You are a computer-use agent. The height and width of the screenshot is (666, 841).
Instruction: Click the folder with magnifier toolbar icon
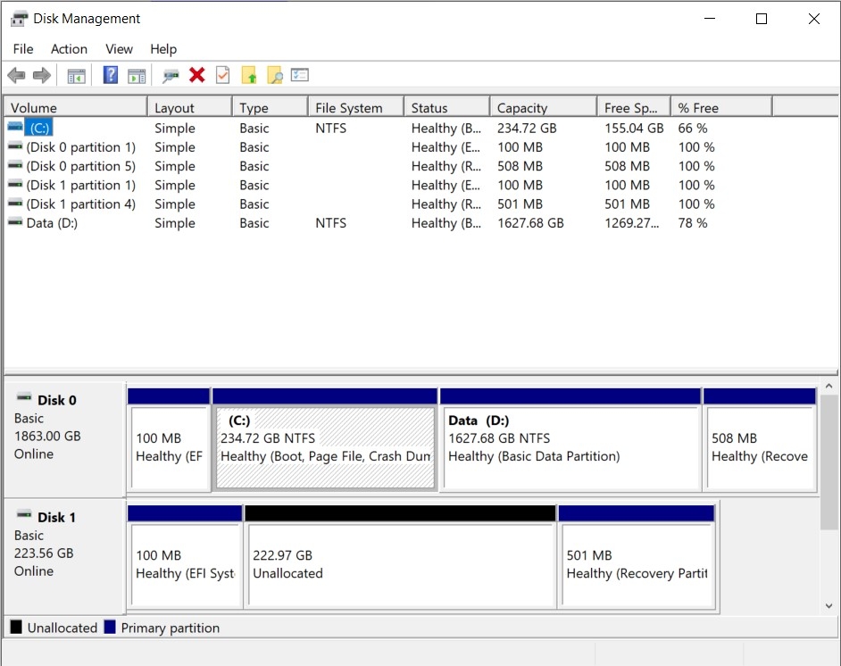coord(275,75)
